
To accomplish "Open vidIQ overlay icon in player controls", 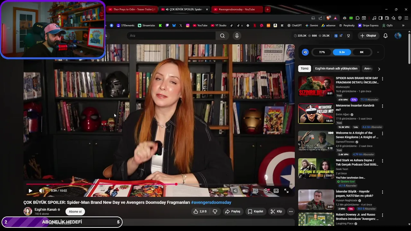I will pos(235,191).
